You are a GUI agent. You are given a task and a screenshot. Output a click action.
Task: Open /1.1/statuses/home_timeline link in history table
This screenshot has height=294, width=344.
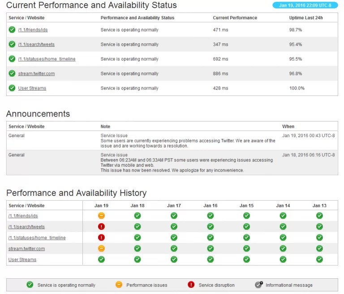[37, 238]
